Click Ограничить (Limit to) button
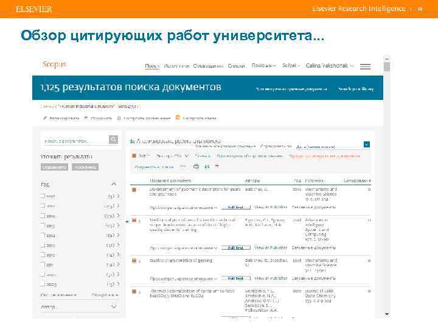438x329 pixels. 54,168
